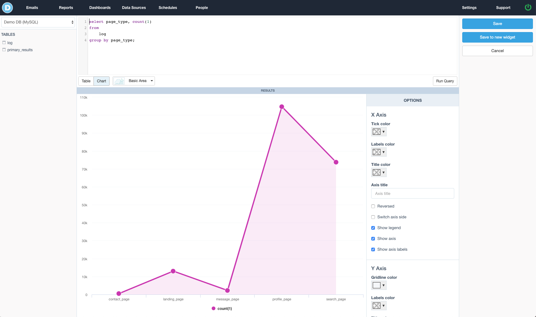Viewport: 536px width, 317px height.
Task: Open the Demo DB (MySQL) database selector
Action: click(38, 22)
